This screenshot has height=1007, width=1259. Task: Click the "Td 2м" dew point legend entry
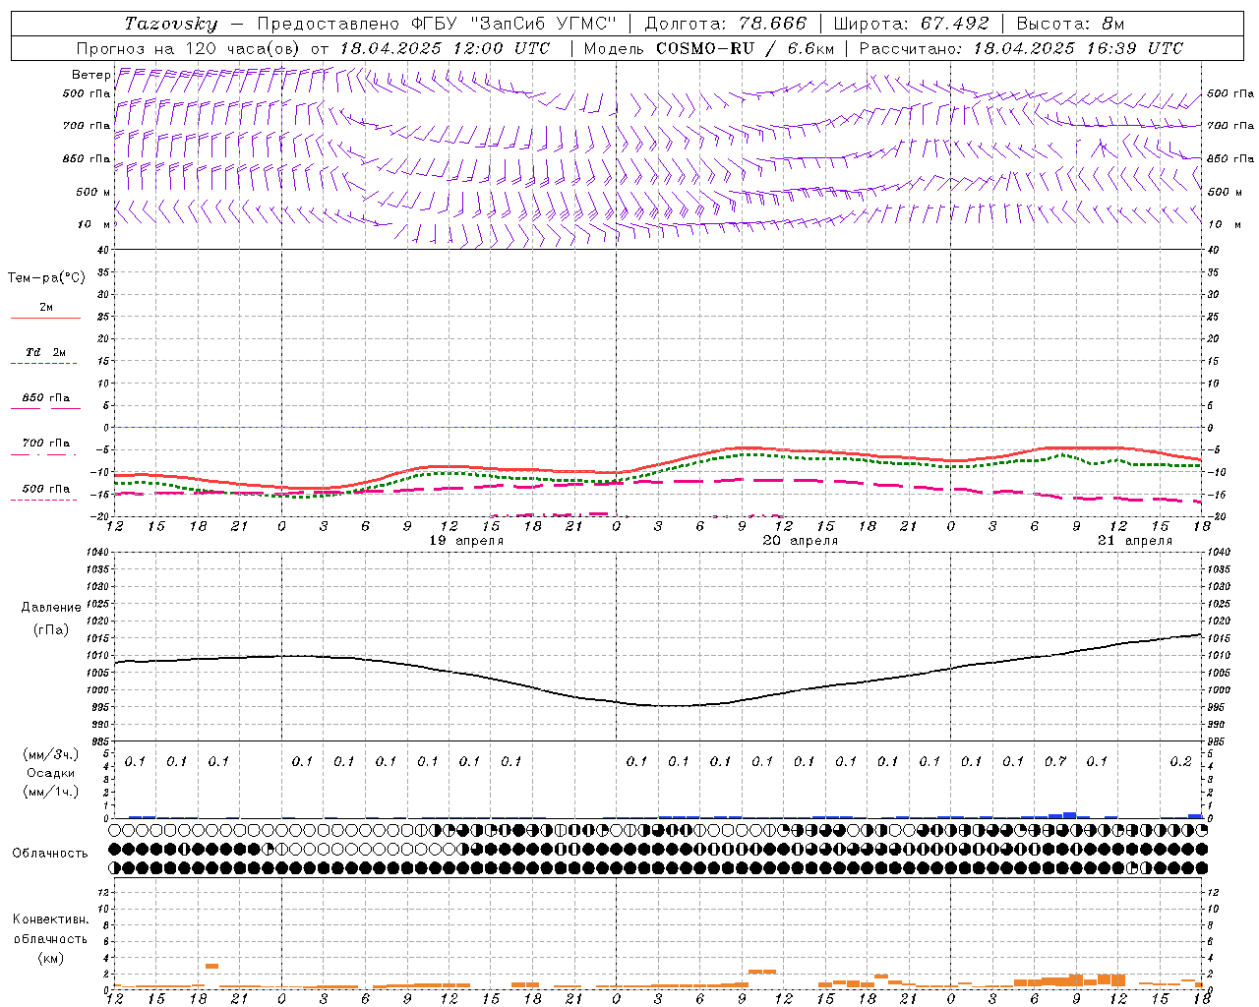(45, 352)
